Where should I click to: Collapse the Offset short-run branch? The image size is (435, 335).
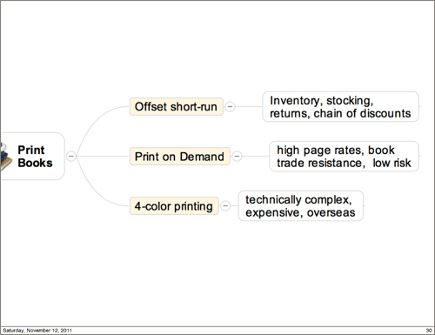[230, 106]
